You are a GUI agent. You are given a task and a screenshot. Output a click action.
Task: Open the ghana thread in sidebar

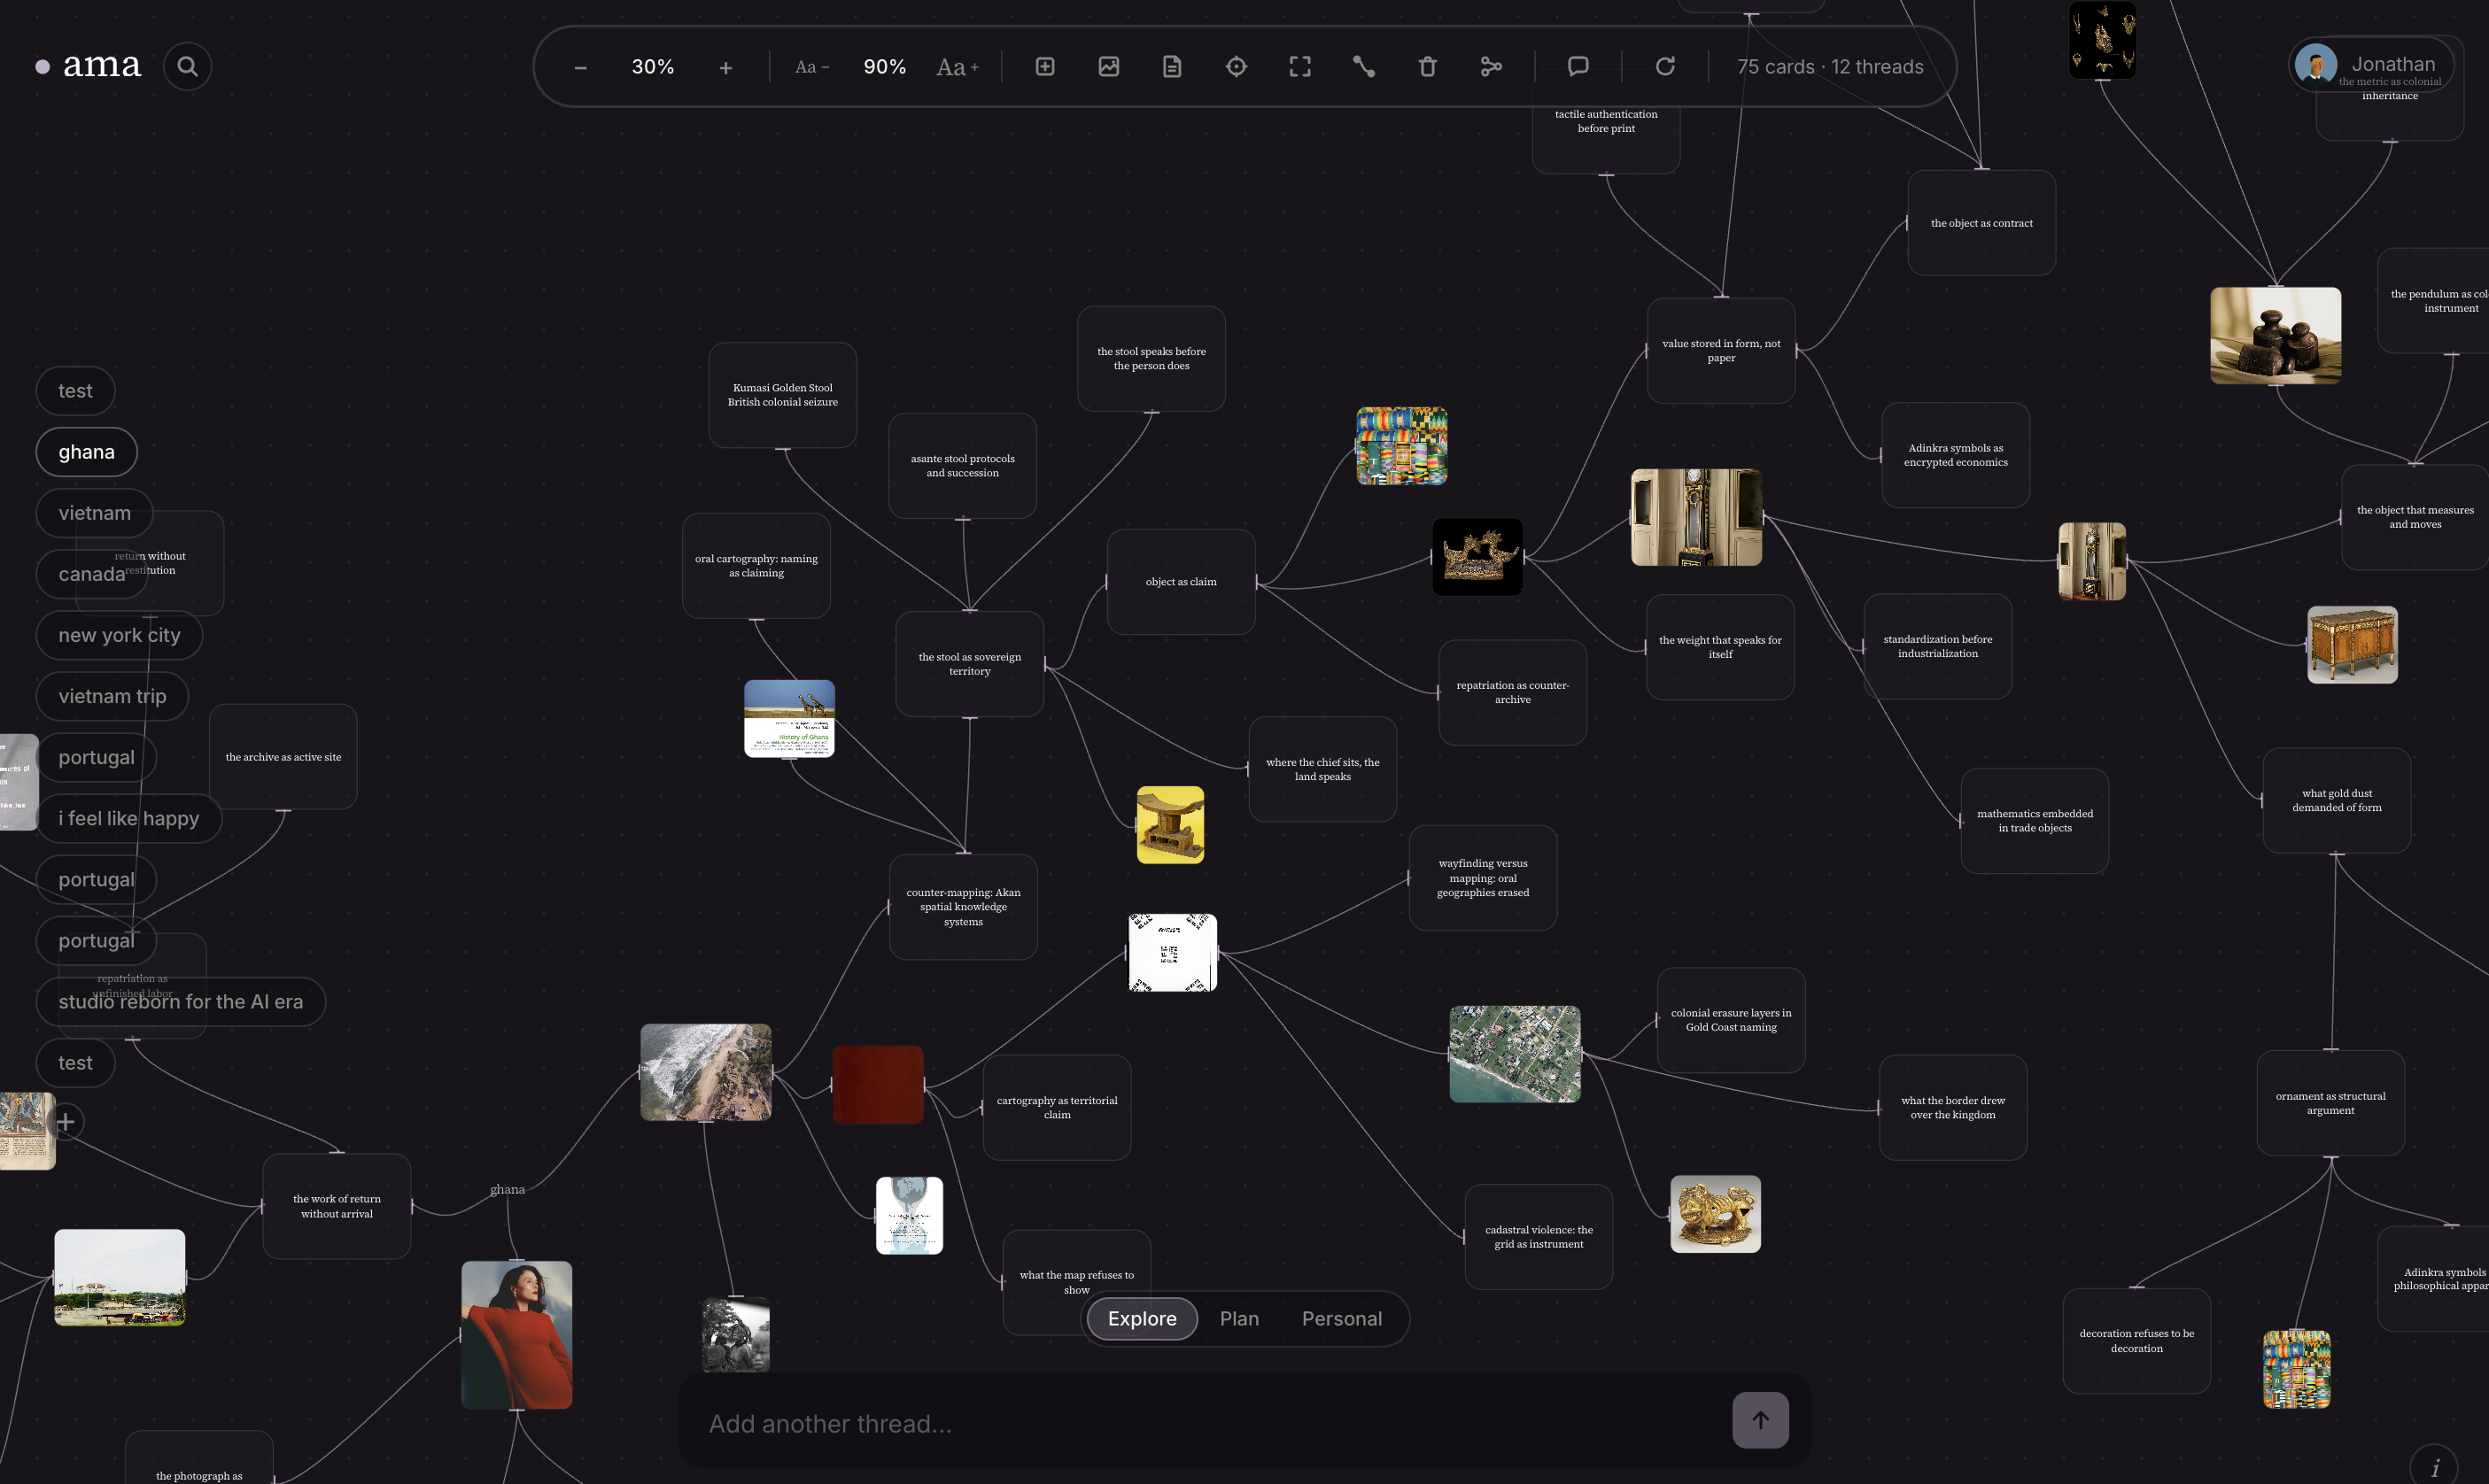pyautogui.click(x=86, y=452)
